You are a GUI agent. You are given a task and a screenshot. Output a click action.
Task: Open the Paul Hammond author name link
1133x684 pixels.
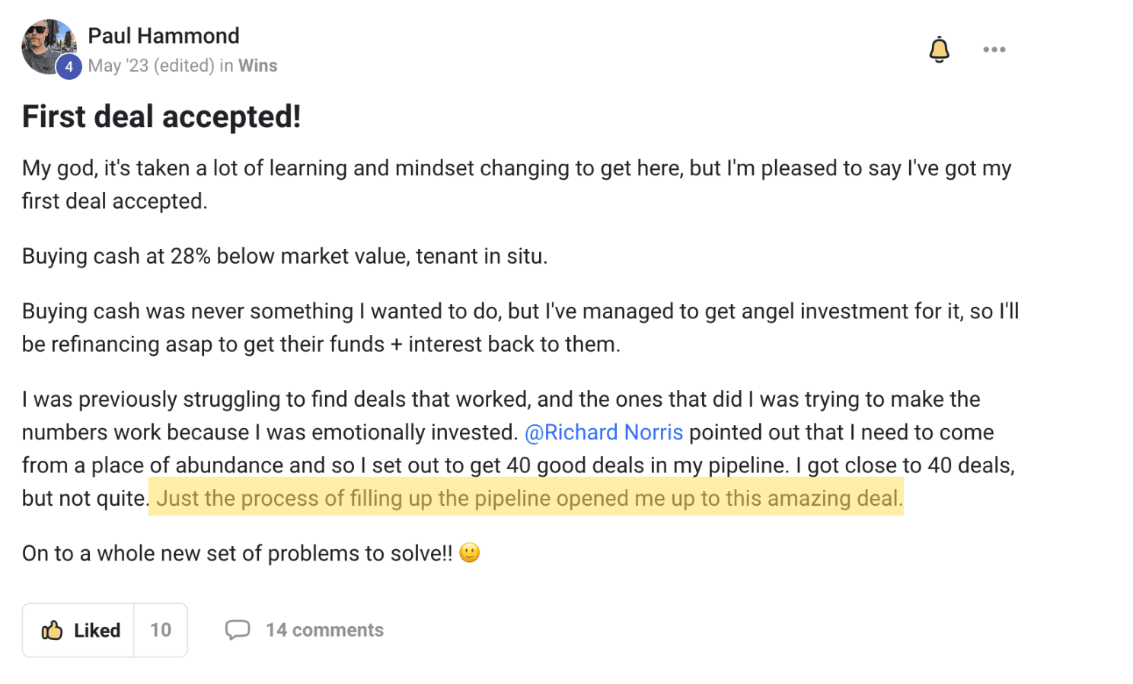[164, 36]
